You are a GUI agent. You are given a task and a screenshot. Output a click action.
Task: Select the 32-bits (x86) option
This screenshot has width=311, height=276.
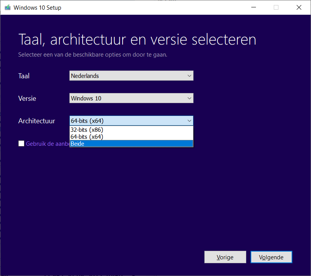tap(131, 130)
